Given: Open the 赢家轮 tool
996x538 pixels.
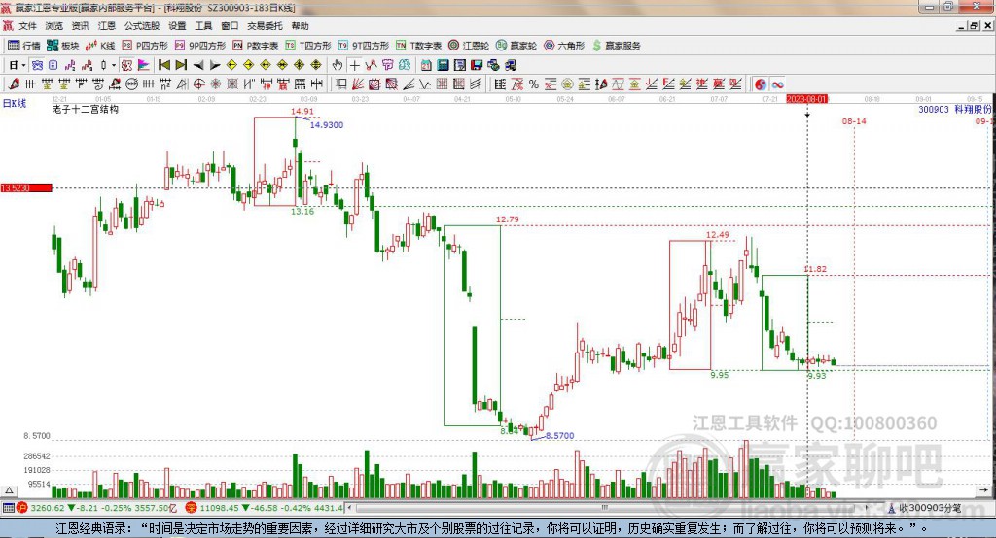Looking at the screenshot, I should (x=516, y=45).
